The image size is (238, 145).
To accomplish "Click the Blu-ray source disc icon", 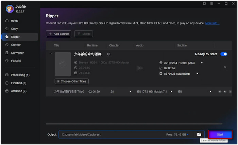I will tap(75, 62).
